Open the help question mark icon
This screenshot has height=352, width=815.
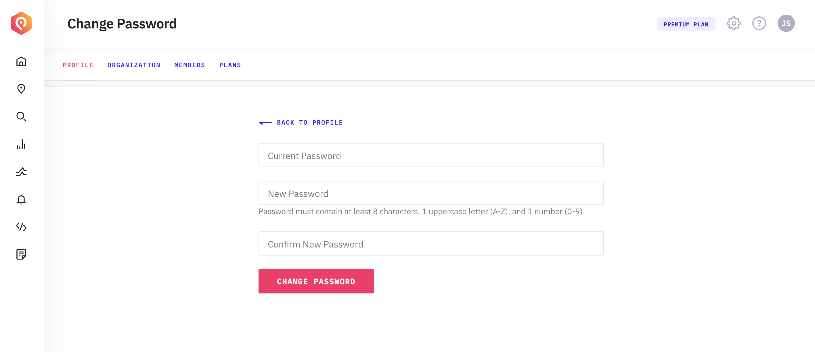click(x=759, y=23)
